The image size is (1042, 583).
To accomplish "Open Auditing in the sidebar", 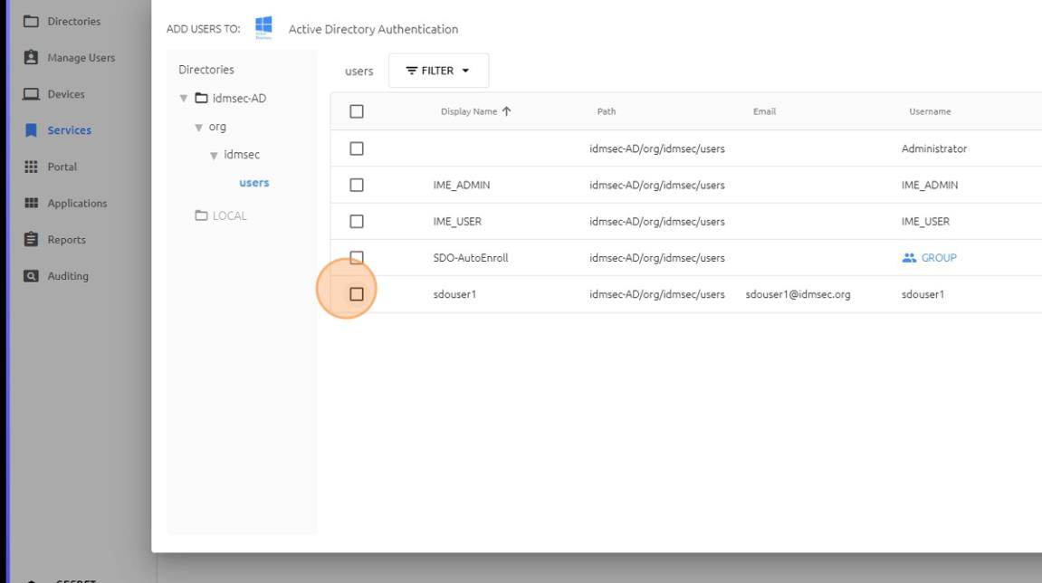I will [x=68, y=276].
